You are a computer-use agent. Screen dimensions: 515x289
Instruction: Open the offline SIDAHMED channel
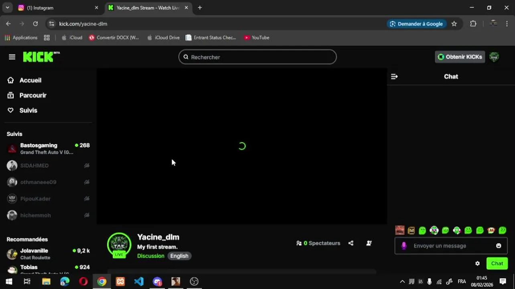click(x=48, y=165)
